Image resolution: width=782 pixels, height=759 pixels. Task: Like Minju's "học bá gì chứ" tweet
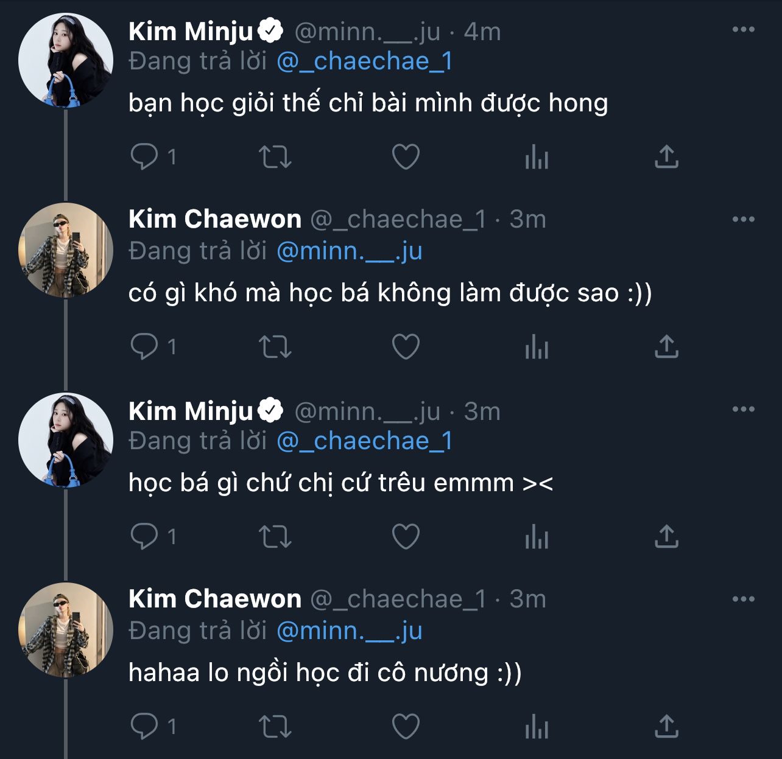[x=406, y=536]
